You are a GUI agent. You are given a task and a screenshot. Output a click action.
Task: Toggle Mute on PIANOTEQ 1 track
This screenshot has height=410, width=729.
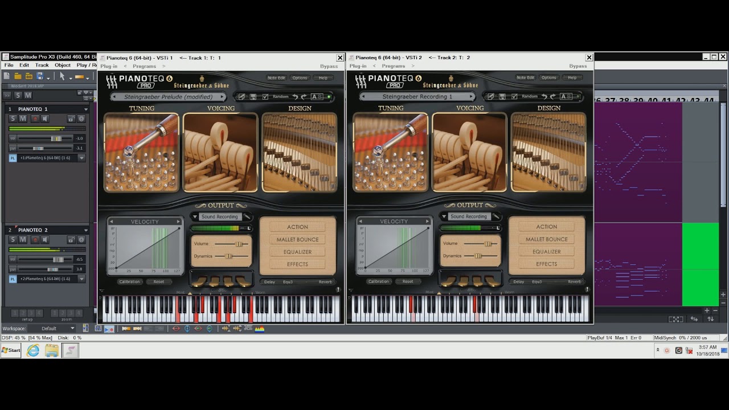(23, 118)
